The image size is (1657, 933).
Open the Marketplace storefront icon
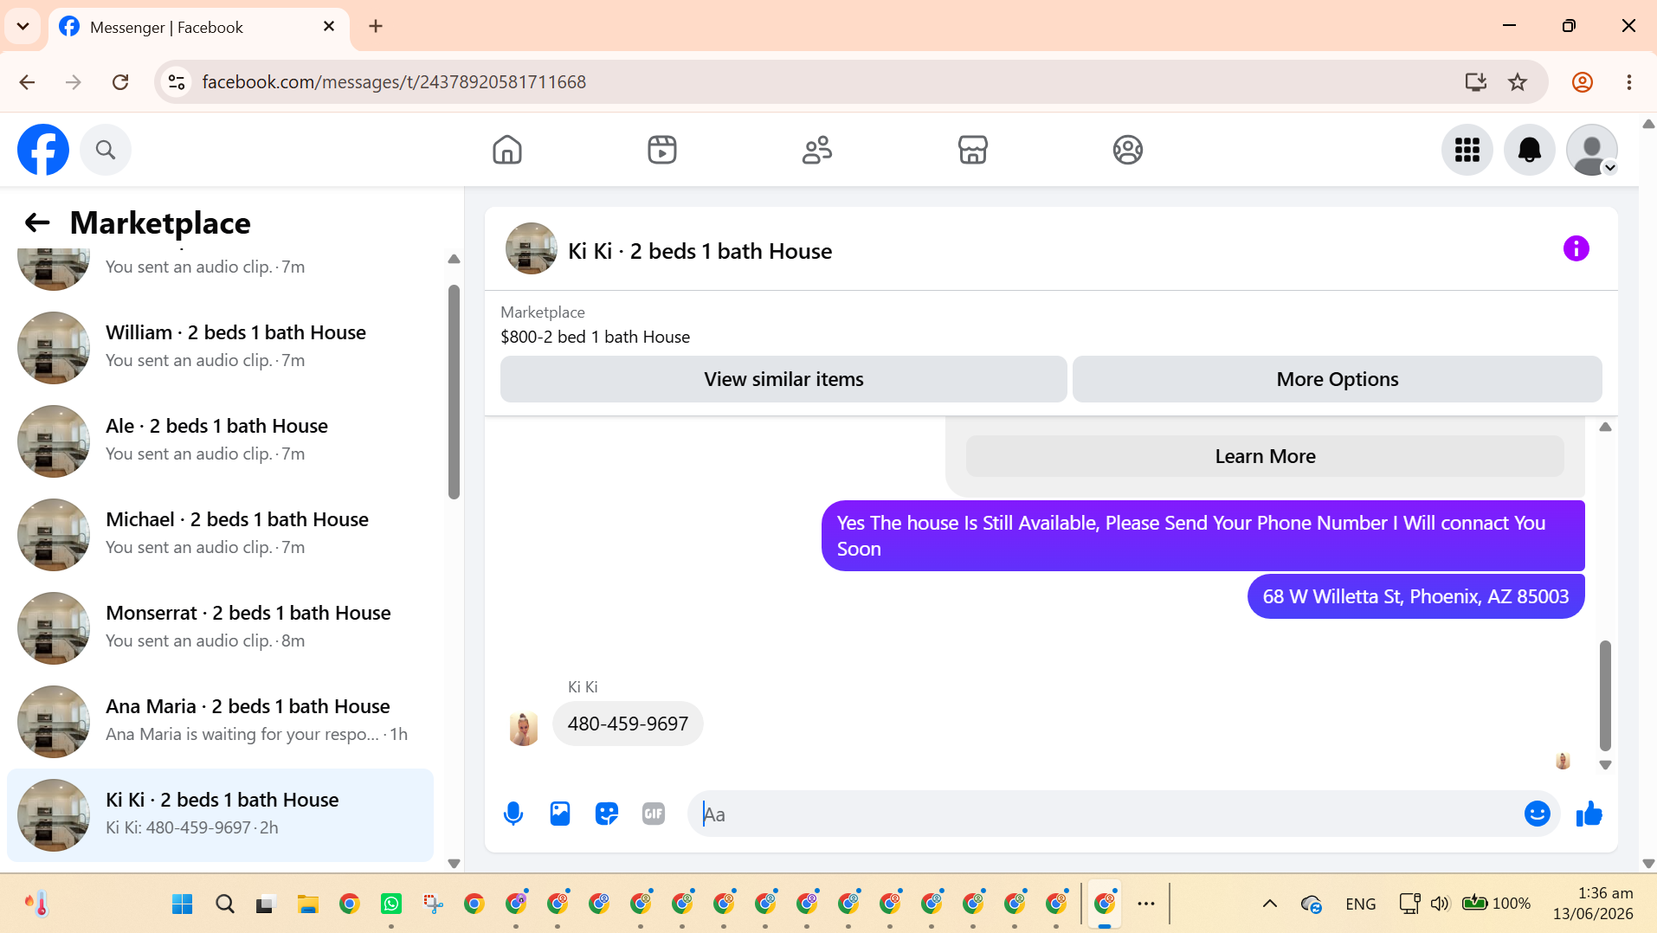point(973,150)
